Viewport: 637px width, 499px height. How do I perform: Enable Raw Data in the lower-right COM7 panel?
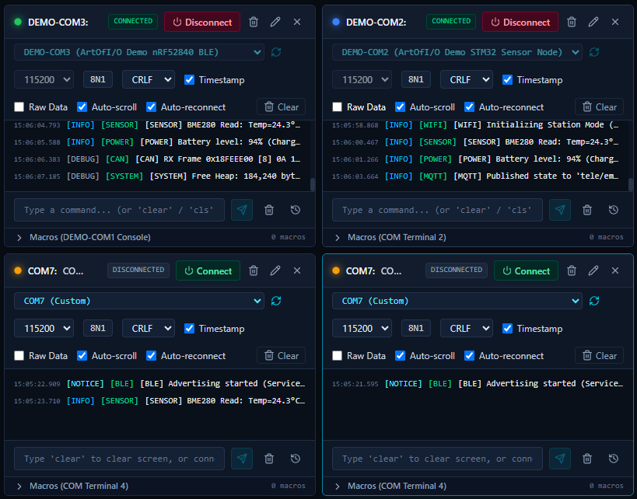point(338,356)
